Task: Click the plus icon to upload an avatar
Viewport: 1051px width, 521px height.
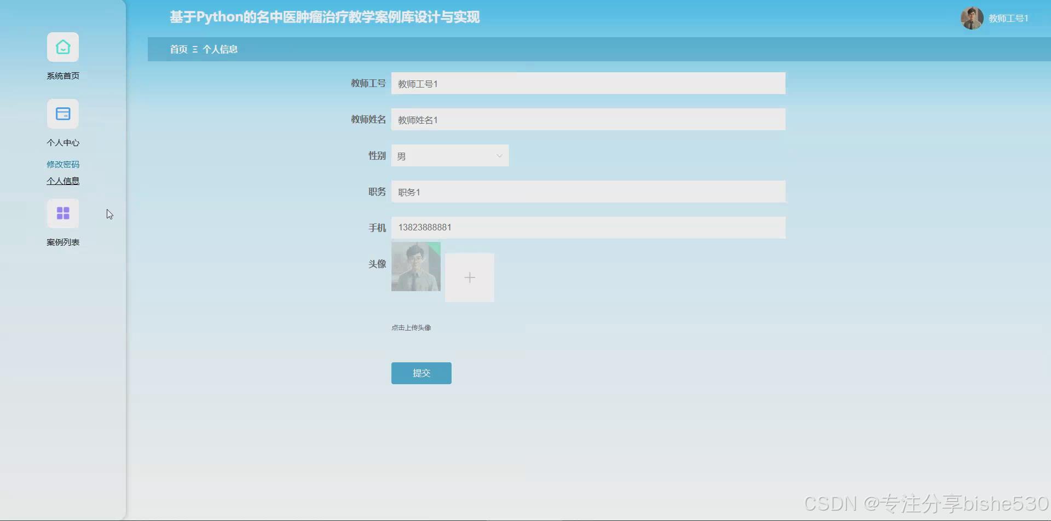Action: [x=469, y=277]
